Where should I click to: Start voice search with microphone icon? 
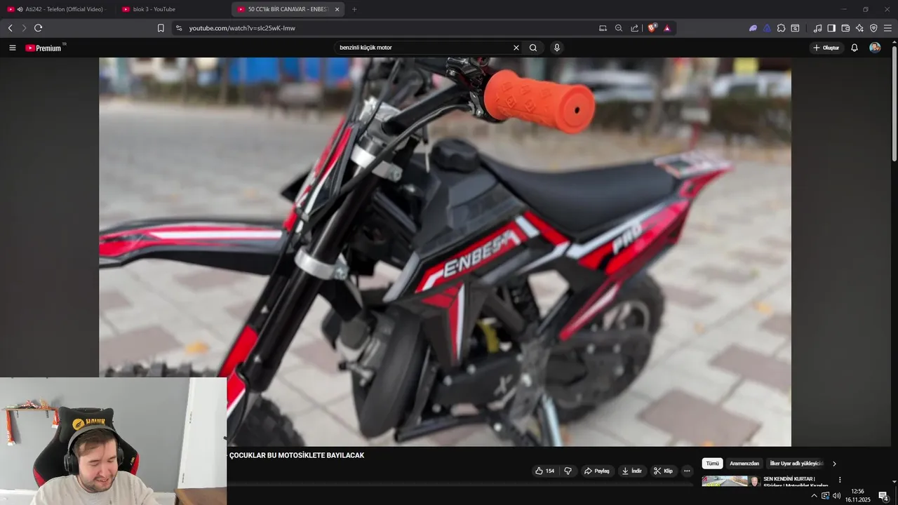pyautogui.click(x=557, y=48)
